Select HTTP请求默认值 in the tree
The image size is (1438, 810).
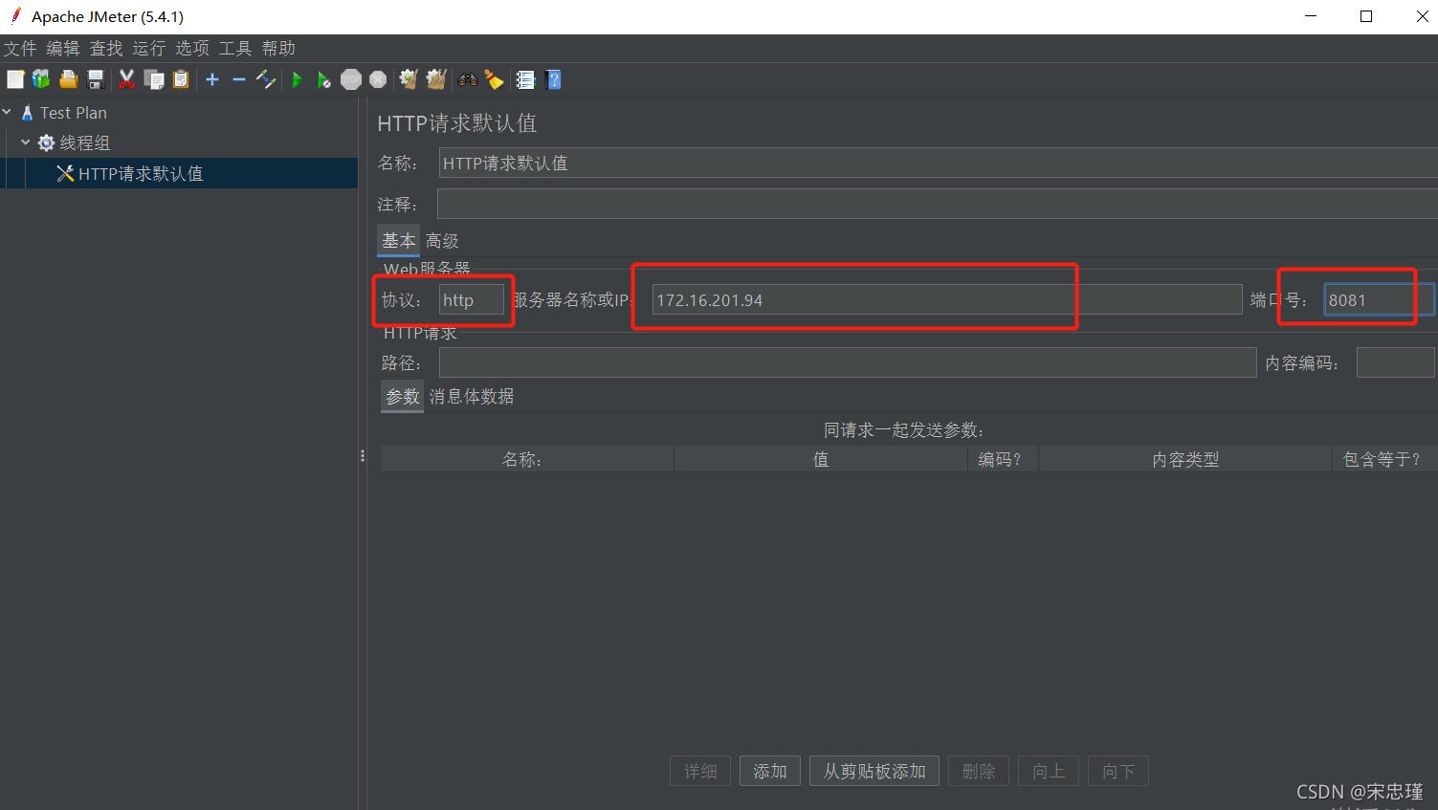click(x=141, y=173)
